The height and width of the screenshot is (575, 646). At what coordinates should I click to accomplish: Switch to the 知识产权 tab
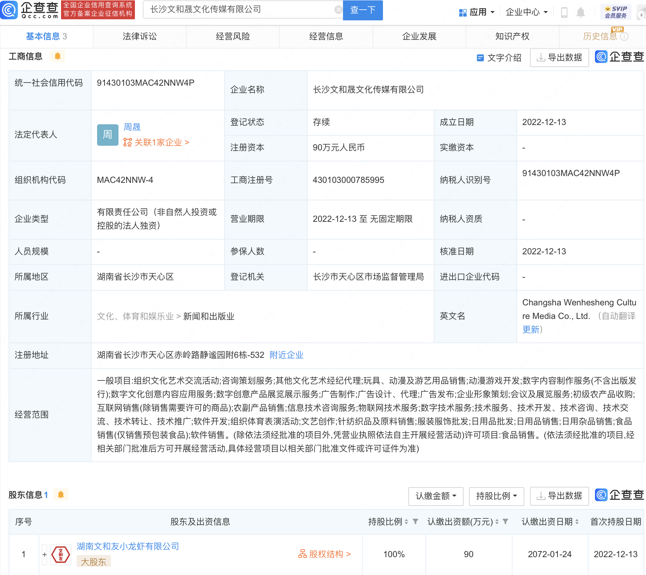click(x=512, y=36)
